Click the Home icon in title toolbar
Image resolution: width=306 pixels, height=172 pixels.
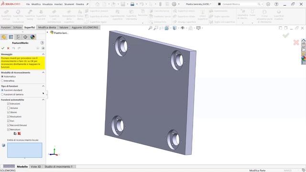(x=98, y=4)
